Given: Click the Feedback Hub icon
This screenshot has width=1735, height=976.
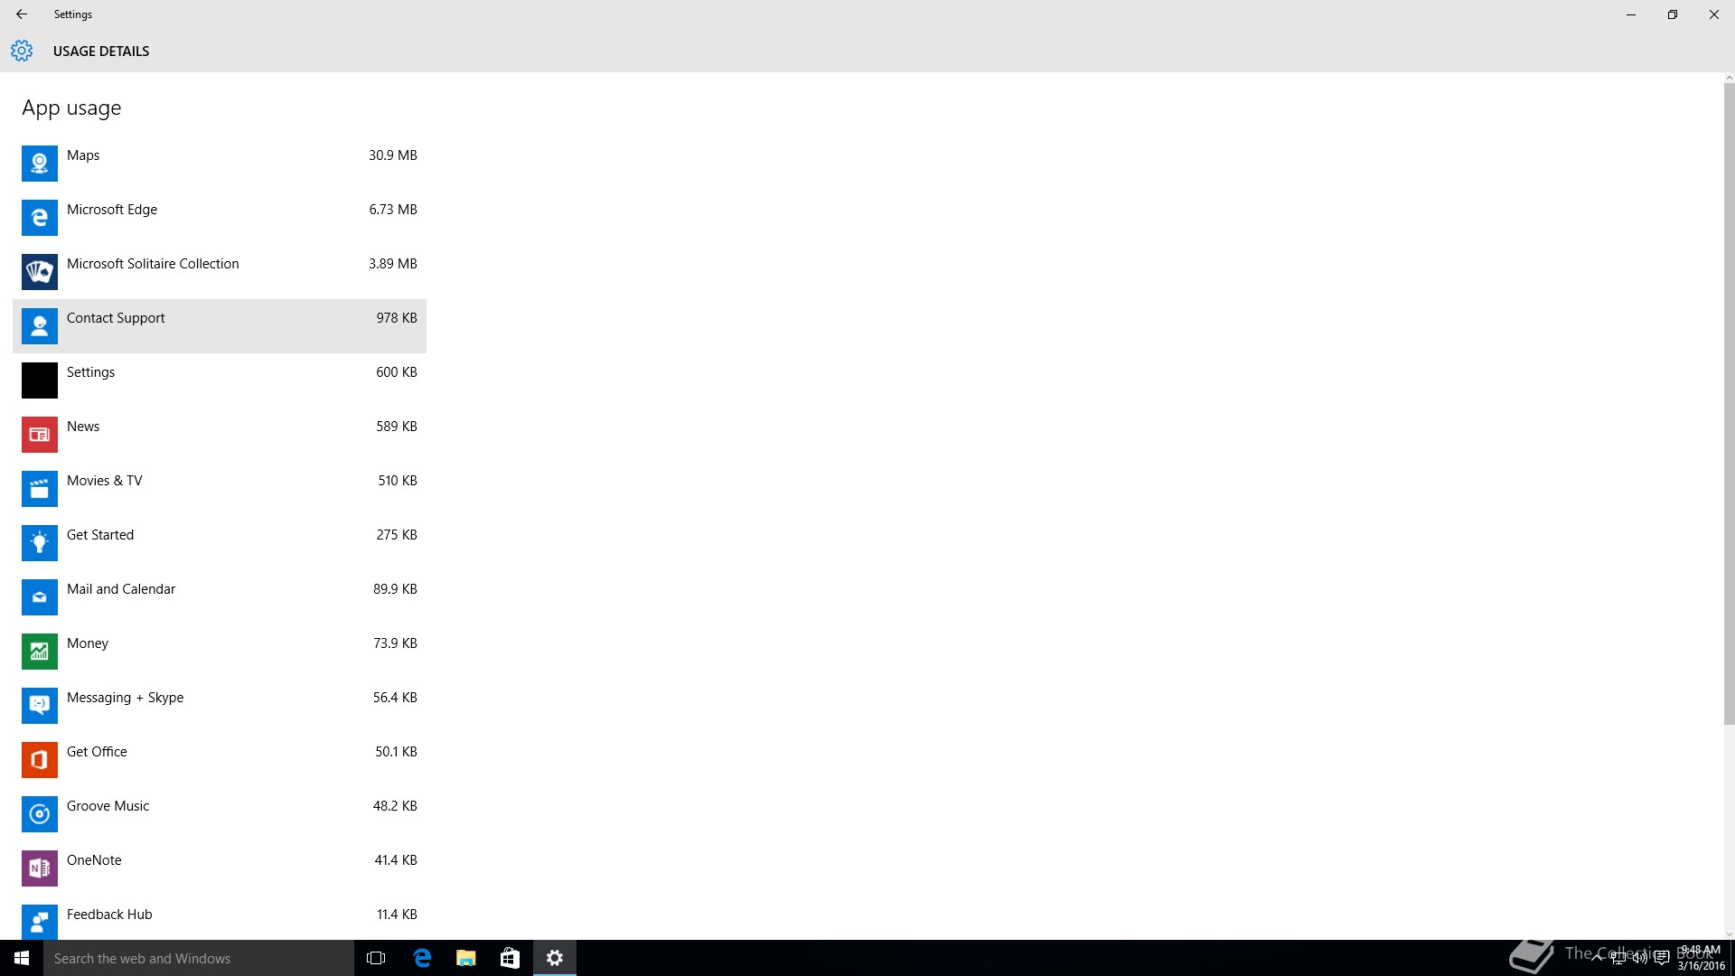Looking at the screenshot, I should [x=40, y=922].
